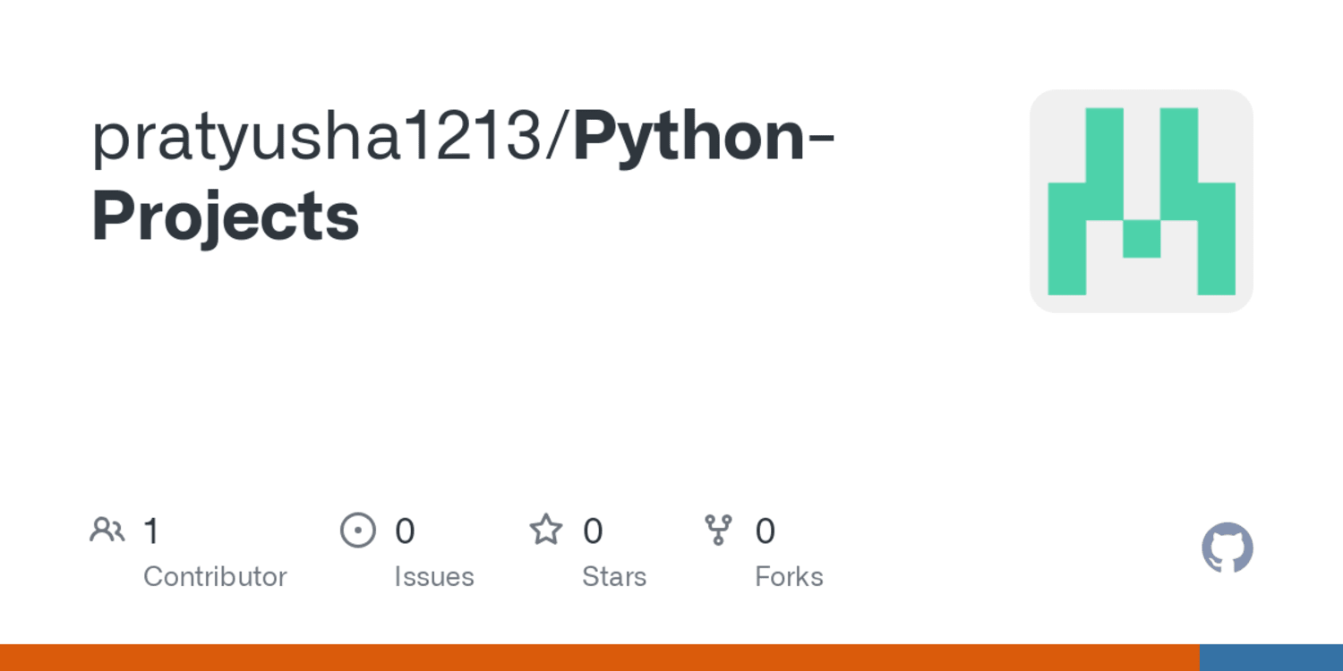This screenshot has width=1343, height=671.
Task: Click the stars count 0
Action: tap(593, 531)
